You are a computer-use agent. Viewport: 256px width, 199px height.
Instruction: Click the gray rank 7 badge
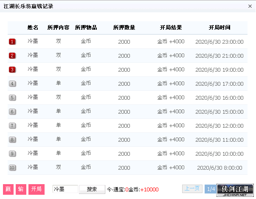point(12,126)
